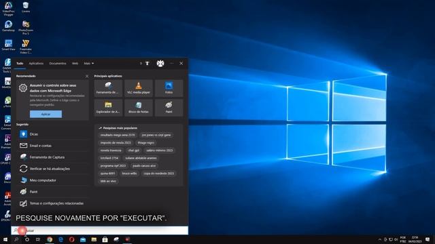Search popular term 'imposto de renda 2023'
The width and height of the screenshot is (435, 244).
pos(116,143)
